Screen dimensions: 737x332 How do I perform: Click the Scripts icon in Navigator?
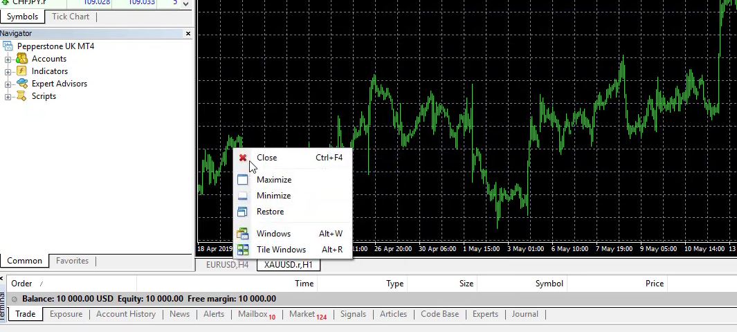pyautogui.click(x=21, y=96)
